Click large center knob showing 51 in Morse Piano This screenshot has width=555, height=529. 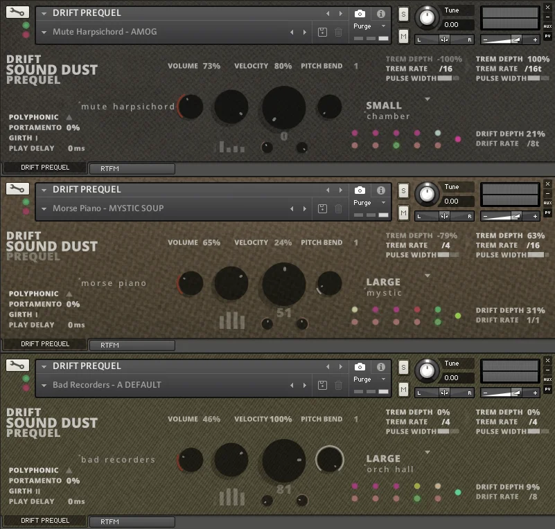point(283,284)
